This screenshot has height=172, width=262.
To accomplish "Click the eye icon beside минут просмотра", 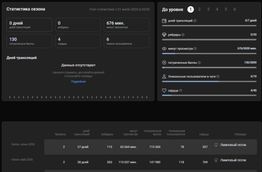I will pos(164,49).
